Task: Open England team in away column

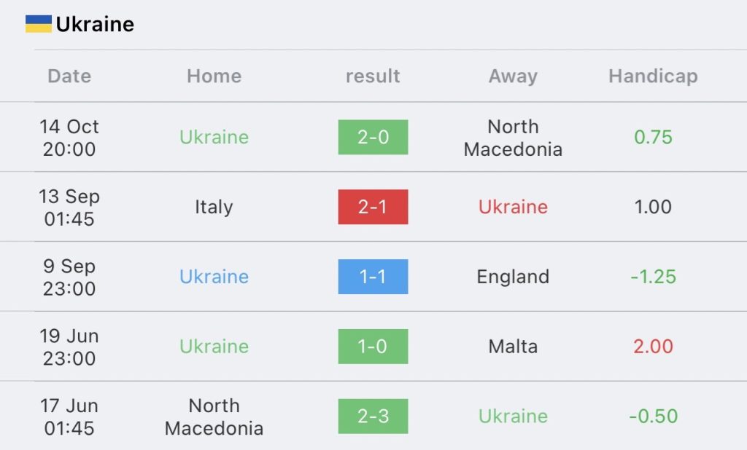Action: 513,277
